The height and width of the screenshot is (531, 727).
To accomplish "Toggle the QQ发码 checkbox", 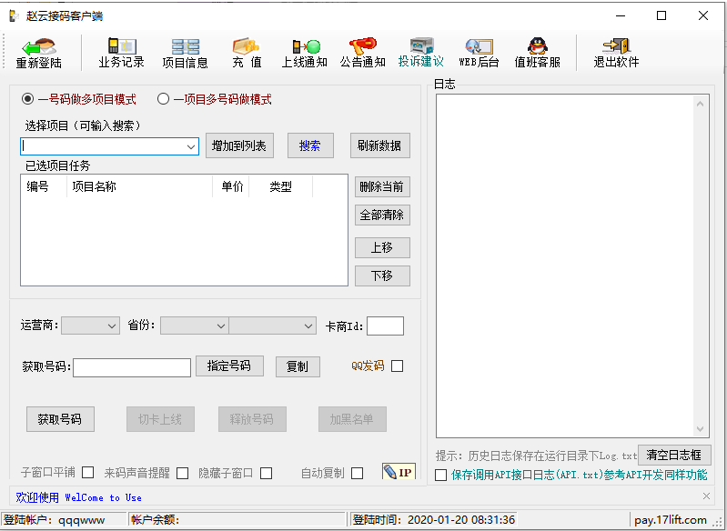I will [x=398, y=366].
